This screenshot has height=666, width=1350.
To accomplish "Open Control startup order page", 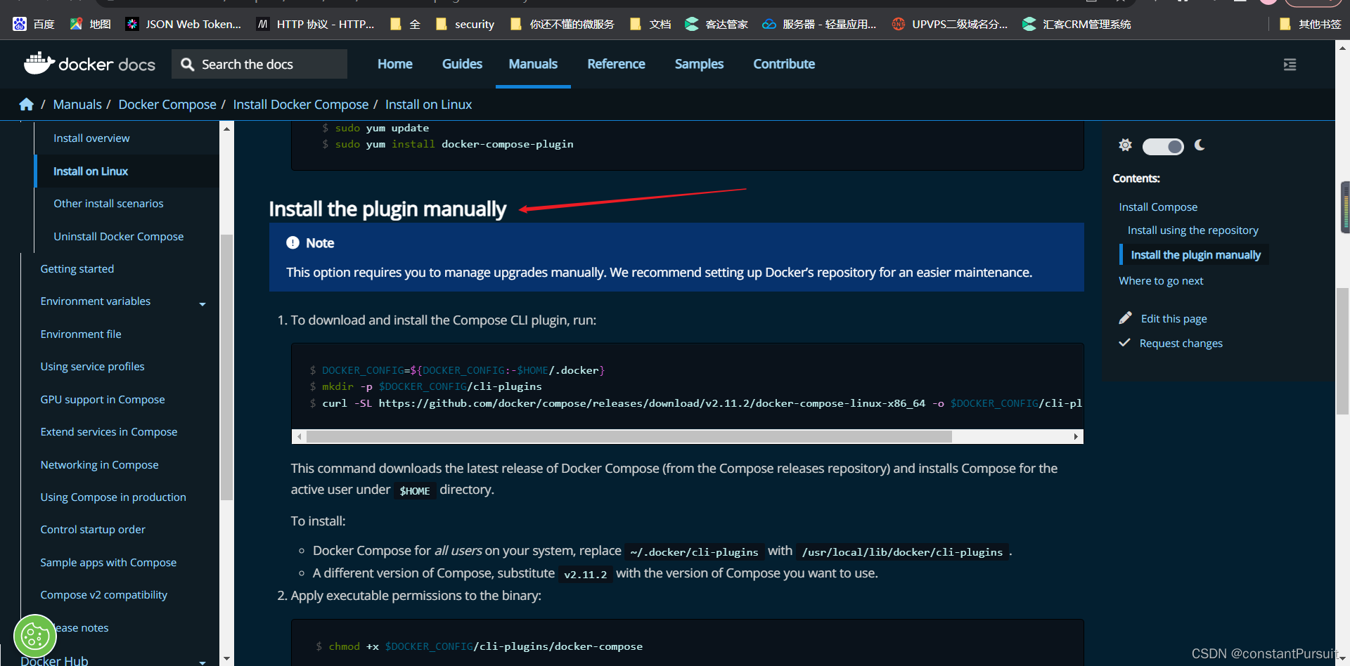I will (x=92, y=530).
